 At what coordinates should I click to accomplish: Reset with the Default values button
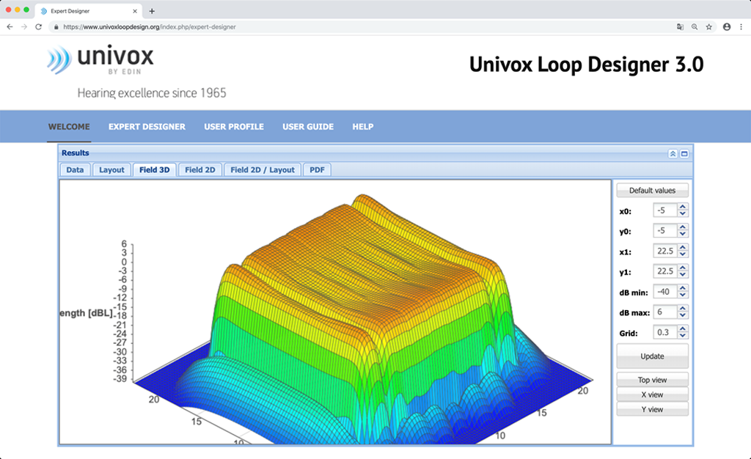(x=652, y=191)
